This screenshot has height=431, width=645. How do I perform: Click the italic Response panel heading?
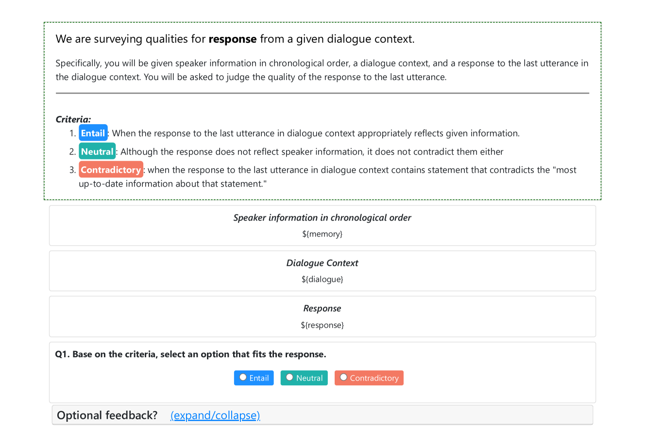[322, 309]
